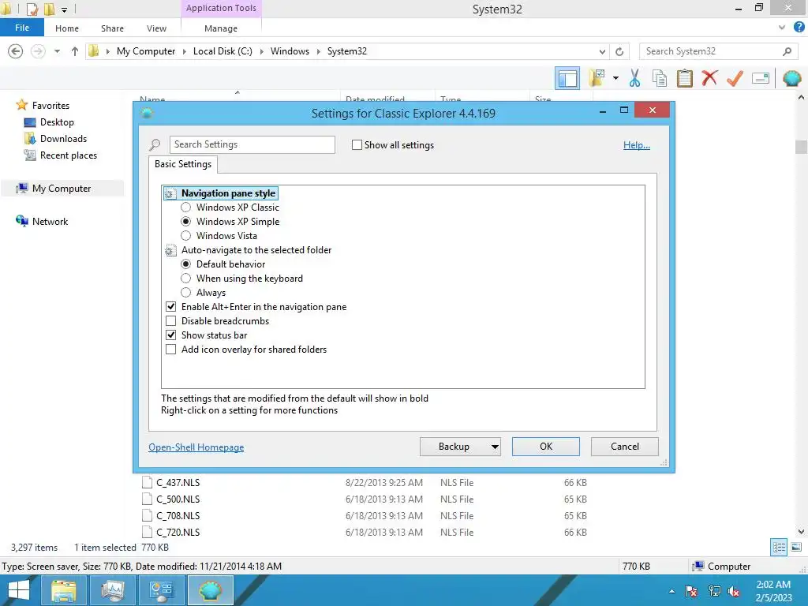Viewport: 808px width, 606px height.
Task: Toggle the navigation pane toolbar icon
Action: click(x=567, y=79)
